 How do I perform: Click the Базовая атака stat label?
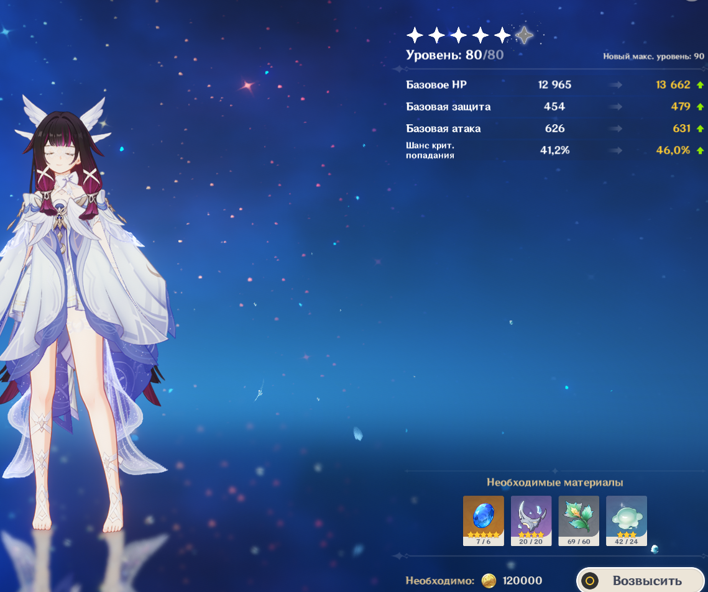443,129
